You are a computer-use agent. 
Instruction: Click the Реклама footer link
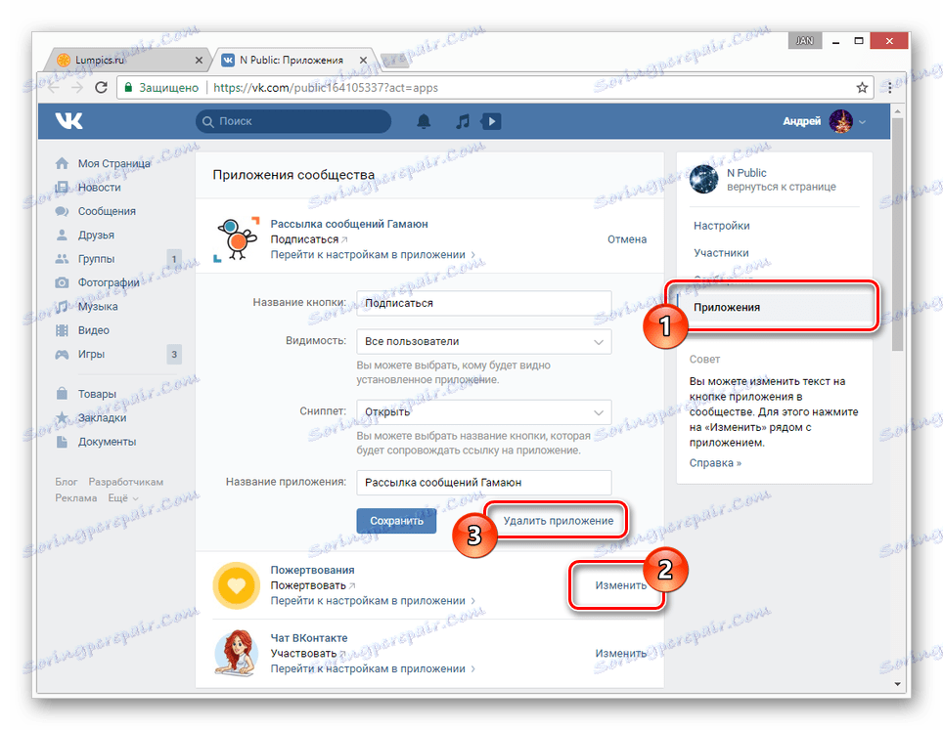(x=75, y=498)
